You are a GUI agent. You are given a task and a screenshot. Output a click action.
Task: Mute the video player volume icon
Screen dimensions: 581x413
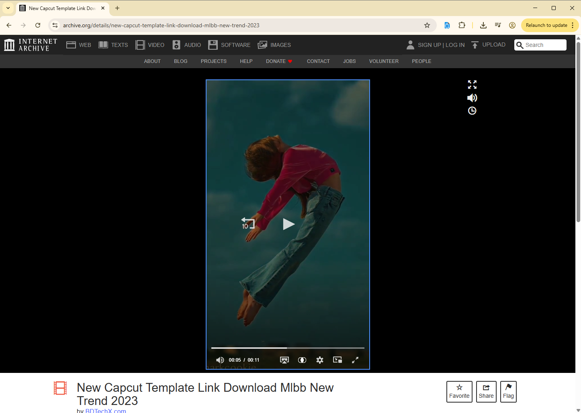point(220,360)
